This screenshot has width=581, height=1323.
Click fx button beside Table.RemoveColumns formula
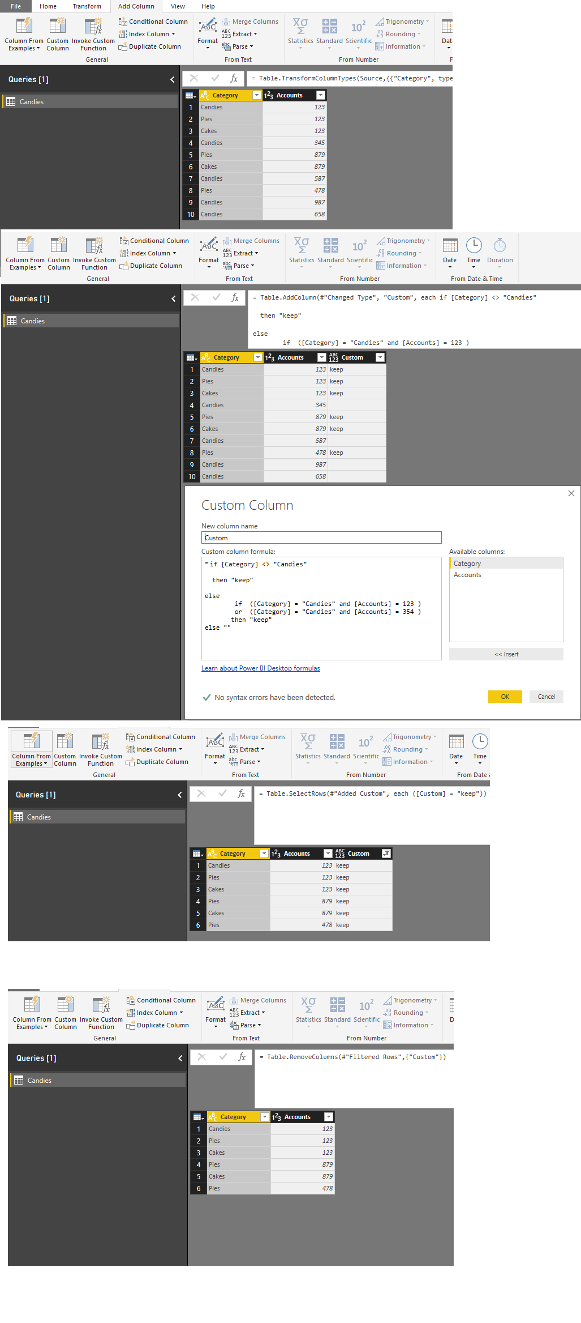pyautogui.click(x=242, y=1057)
